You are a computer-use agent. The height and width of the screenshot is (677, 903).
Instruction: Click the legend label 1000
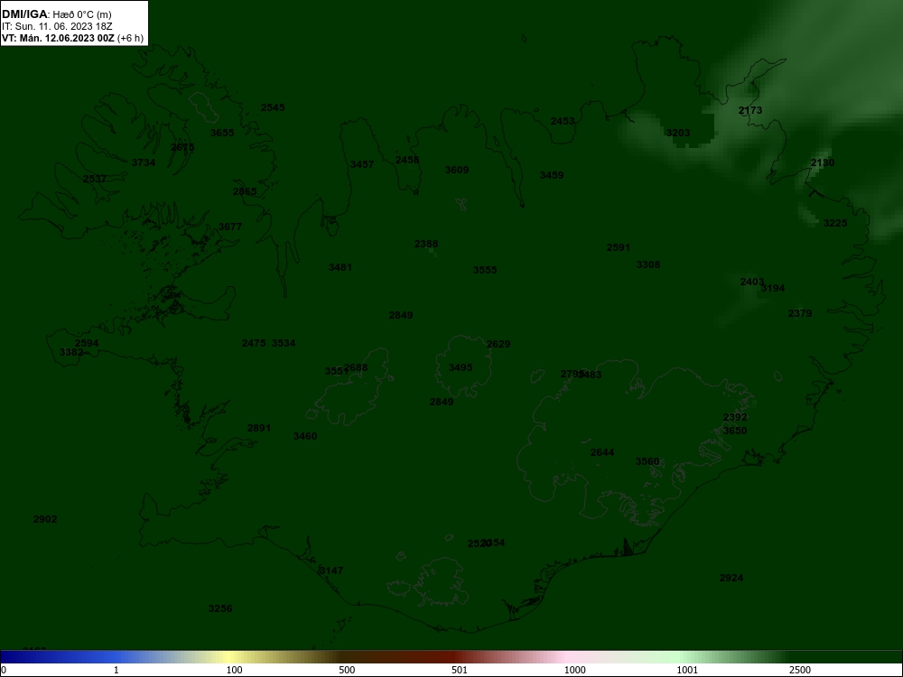click(x=575, y=670)
